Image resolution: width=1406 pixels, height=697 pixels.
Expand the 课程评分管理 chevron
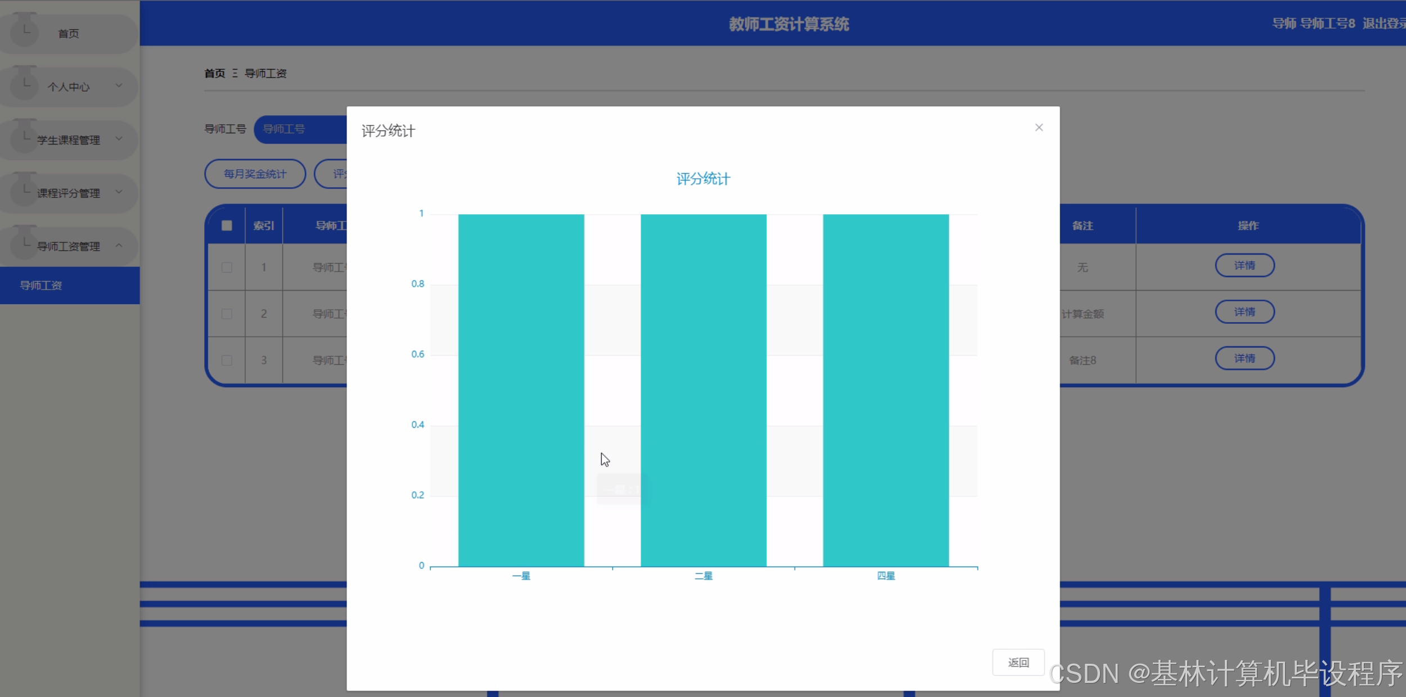tap(119, 192)
